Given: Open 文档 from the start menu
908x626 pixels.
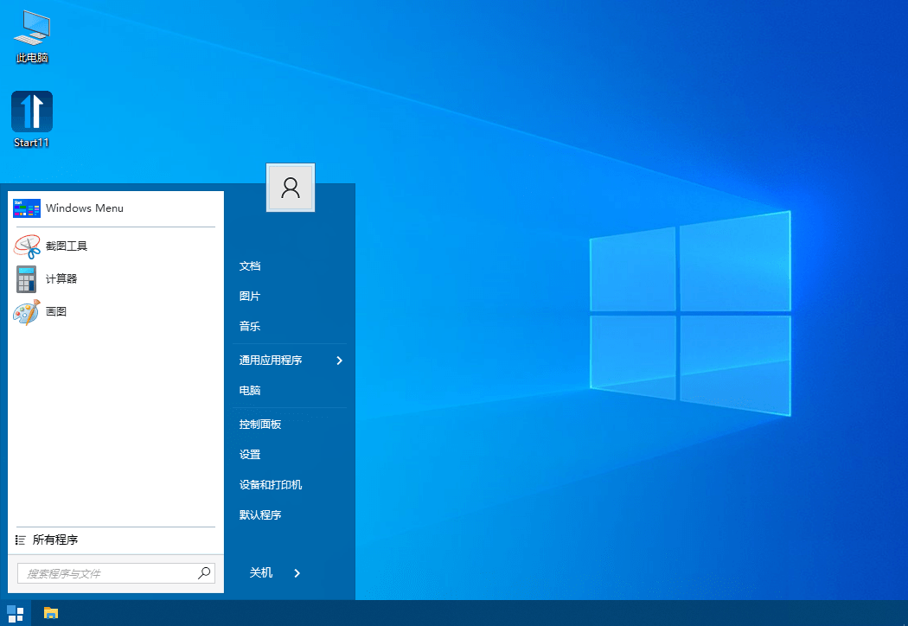Looking at the screenshot, I should coord(250,265).
